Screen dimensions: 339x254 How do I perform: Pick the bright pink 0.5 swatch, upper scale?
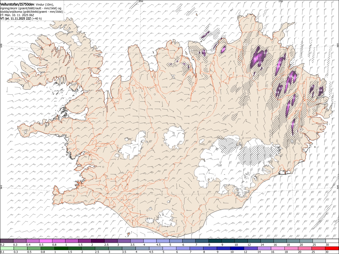[46, 241]
